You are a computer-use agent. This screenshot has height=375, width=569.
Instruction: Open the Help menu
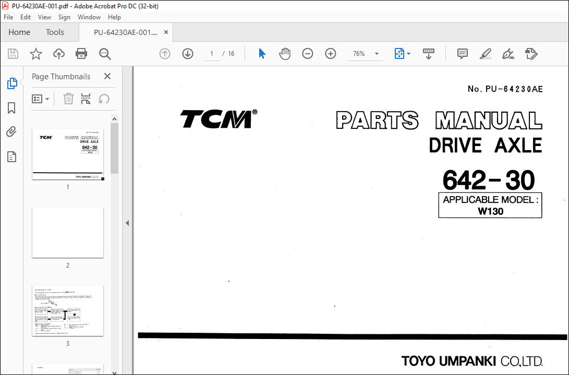pos(114,17)
